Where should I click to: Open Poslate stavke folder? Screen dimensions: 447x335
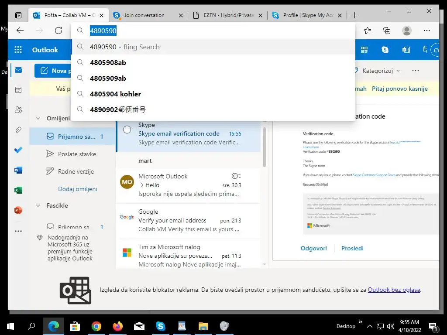(x=72, y=154)
